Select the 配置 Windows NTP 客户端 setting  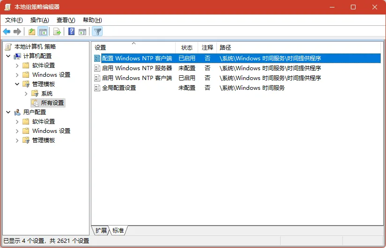coord(137,58)
